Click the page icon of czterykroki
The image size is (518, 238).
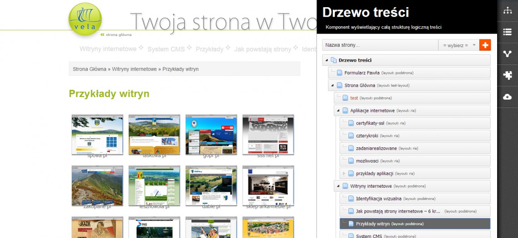(x=351, y=136)
